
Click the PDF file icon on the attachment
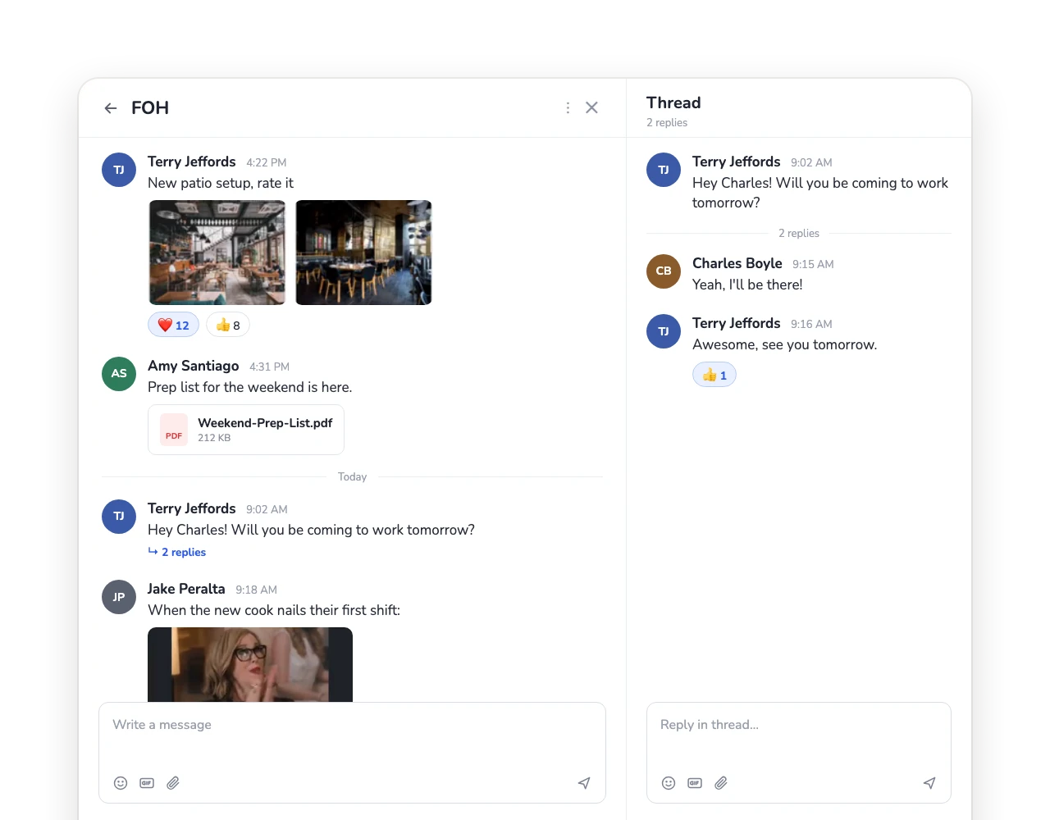[174, 430]
